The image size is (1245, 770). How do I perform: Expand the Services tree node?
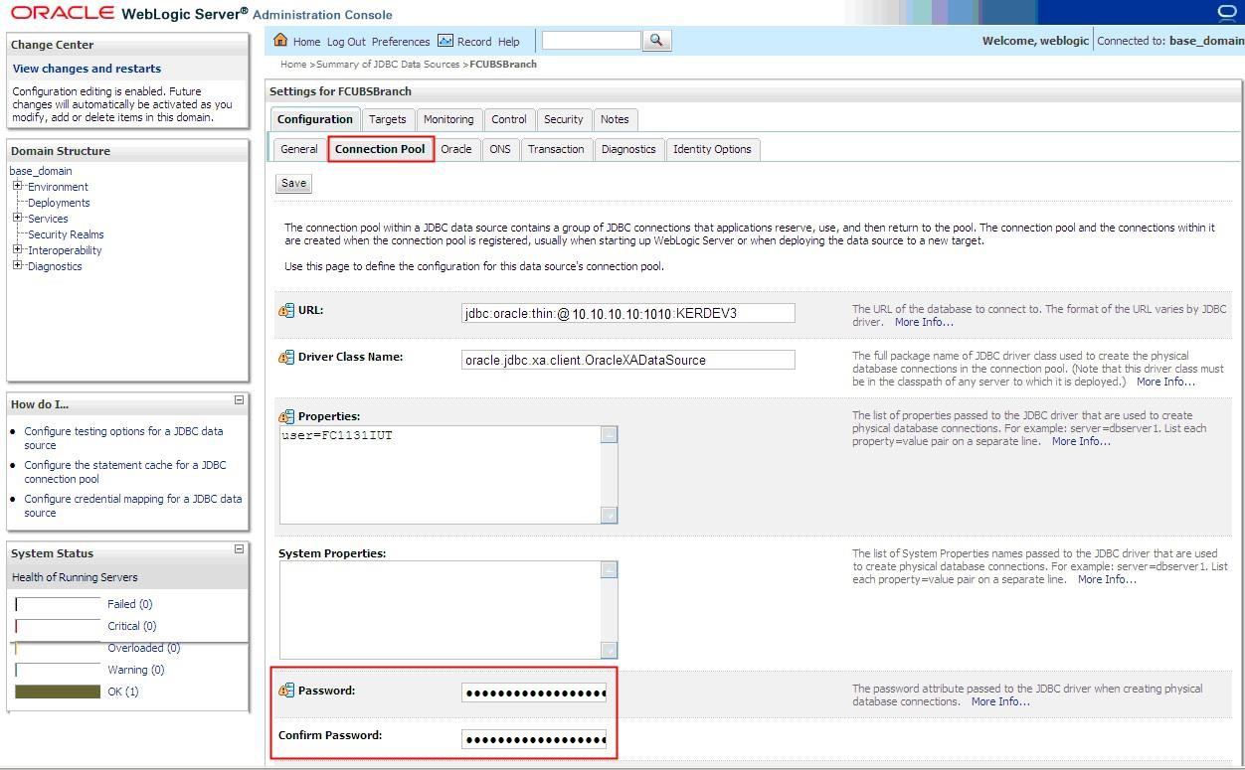pos(18,218)
